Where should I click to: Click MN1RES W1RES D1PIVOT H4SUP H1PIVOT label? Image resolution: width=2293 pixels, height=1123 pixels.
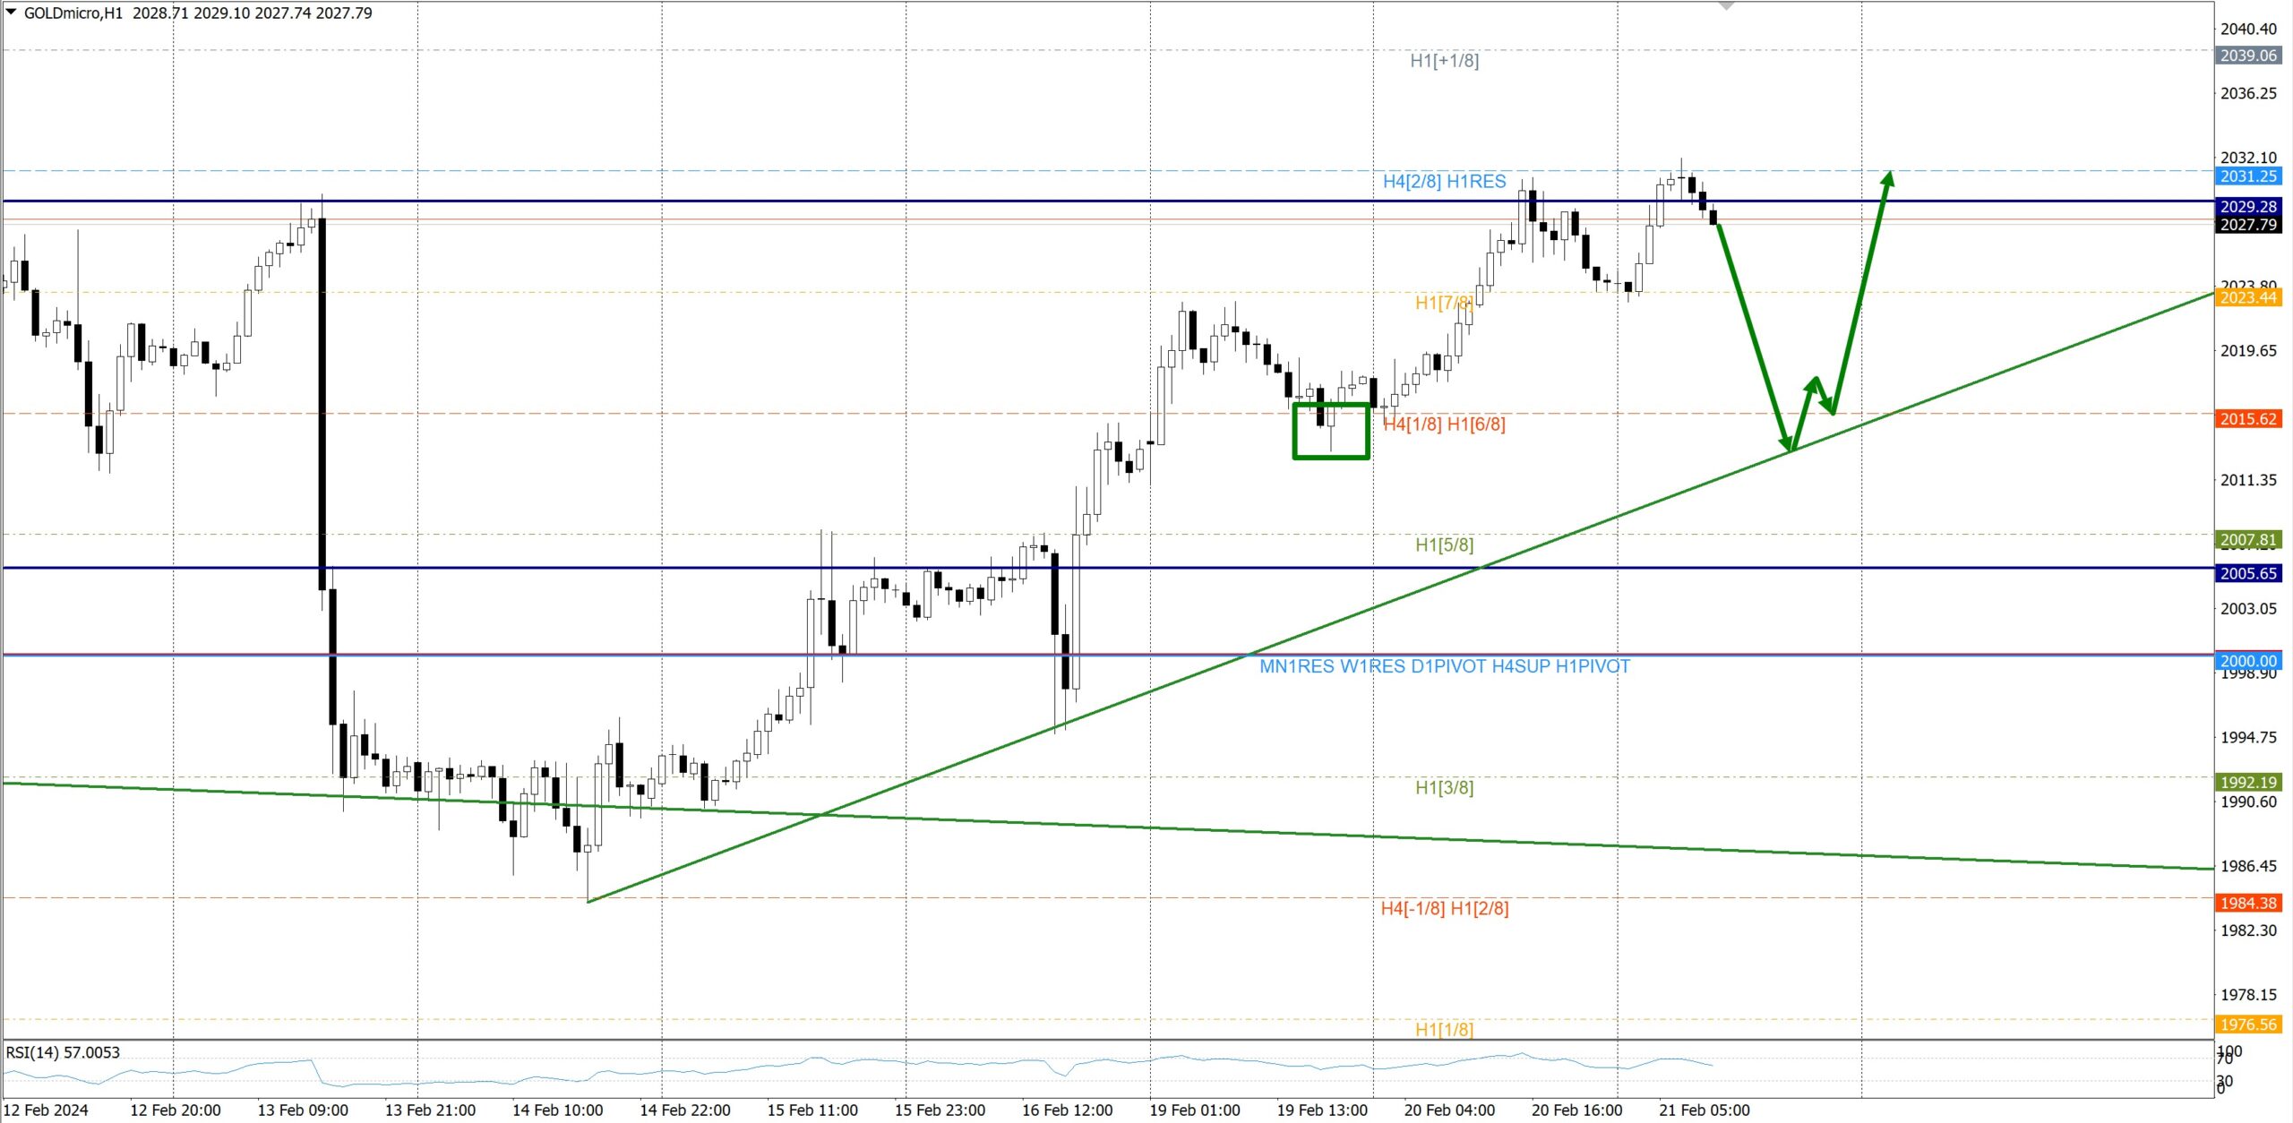1444,666
